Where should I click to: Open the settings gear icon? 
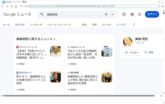tap(132, 14)
